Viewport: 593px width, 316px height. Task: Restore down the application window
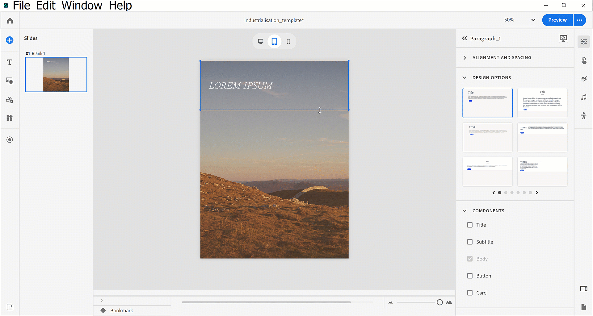coord(564,5)
